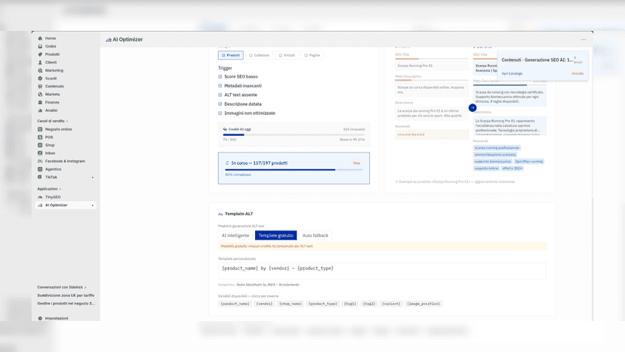
Task: Click the pin dot beside TikTok
Action: 93,178
